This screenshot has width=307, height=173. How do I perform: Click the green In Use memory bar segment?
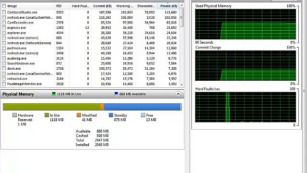tap(51, 107)
